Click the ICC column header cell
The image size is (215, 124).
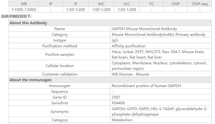tap(127, 4)
